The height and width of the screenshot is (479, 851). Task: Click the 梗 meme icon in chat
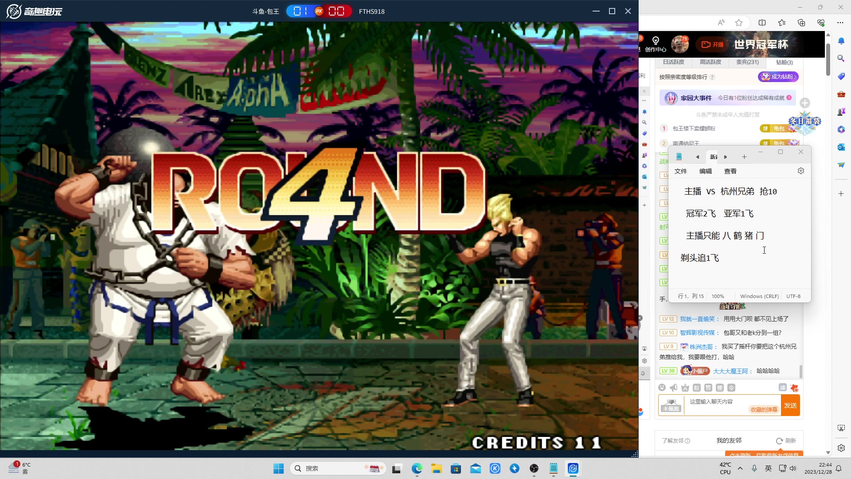pyautogui.click(x=720, y=388)
